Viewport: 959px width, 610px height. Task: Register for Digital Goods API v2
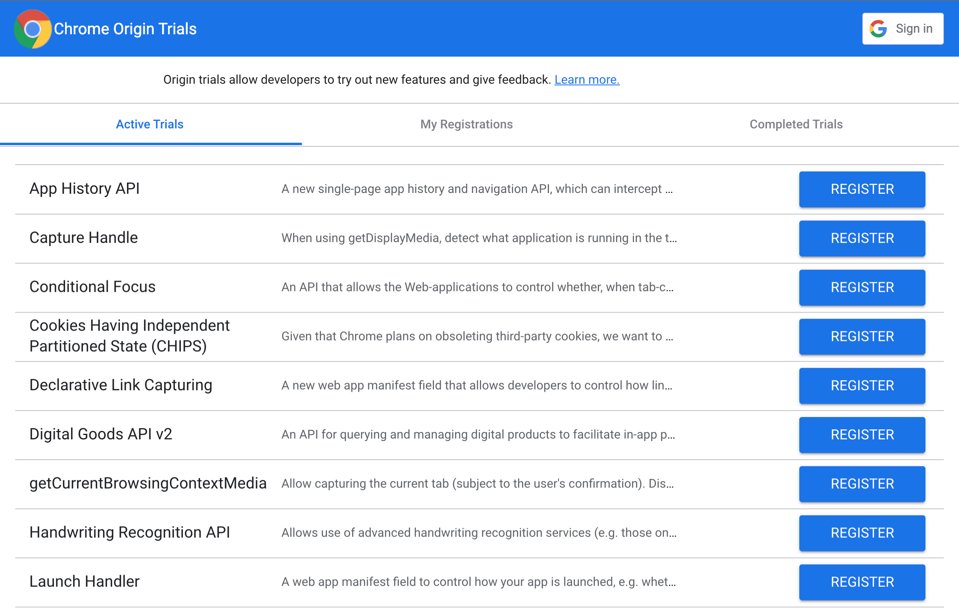pos(862,435)
